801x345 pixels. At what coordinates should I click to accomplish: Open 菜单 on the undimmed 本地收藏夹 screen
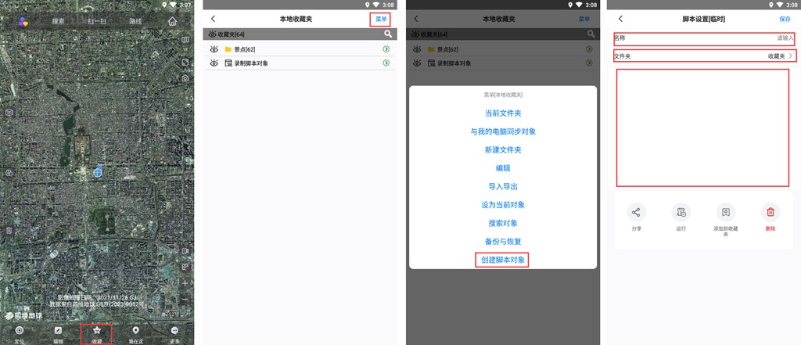(x=381, y=19)
